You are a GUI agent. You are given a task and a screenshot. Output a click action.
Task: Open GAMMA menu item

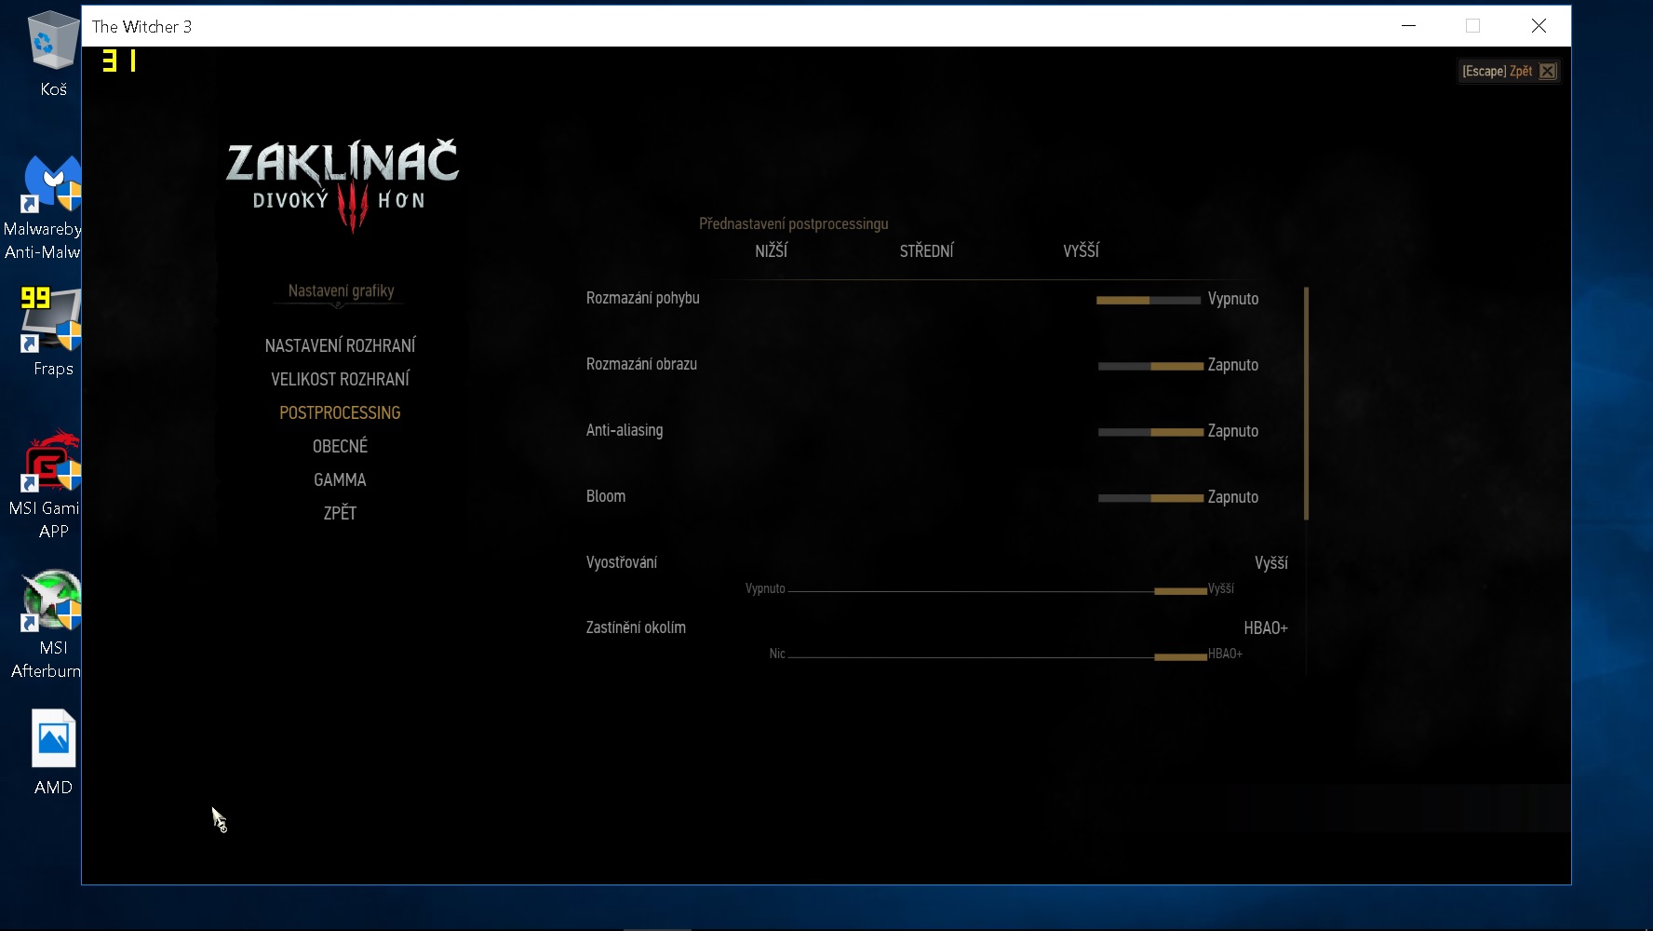pyautogui.click(x=340, y=479)
